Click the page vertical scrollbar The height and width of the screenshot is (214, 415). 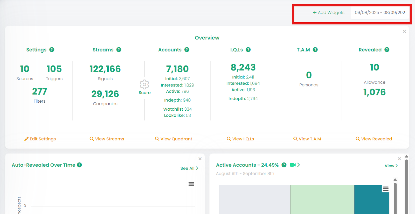pos(406,187)
